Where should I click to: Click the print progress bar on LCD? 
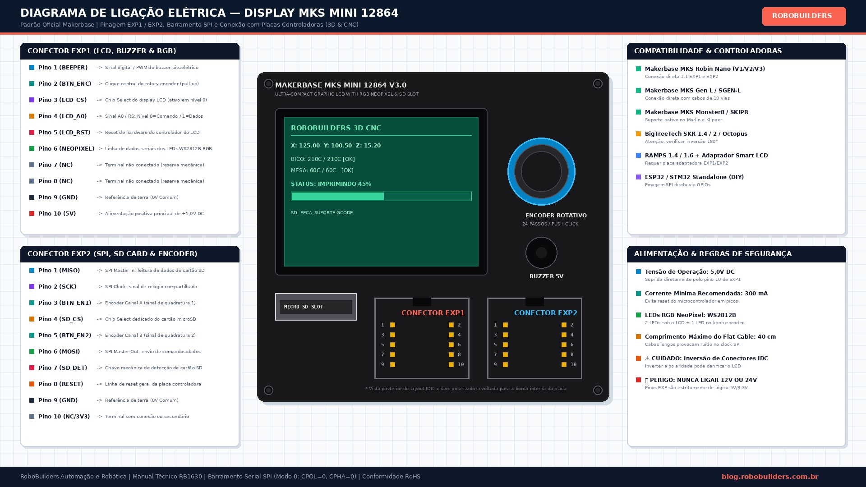(381, 196)
